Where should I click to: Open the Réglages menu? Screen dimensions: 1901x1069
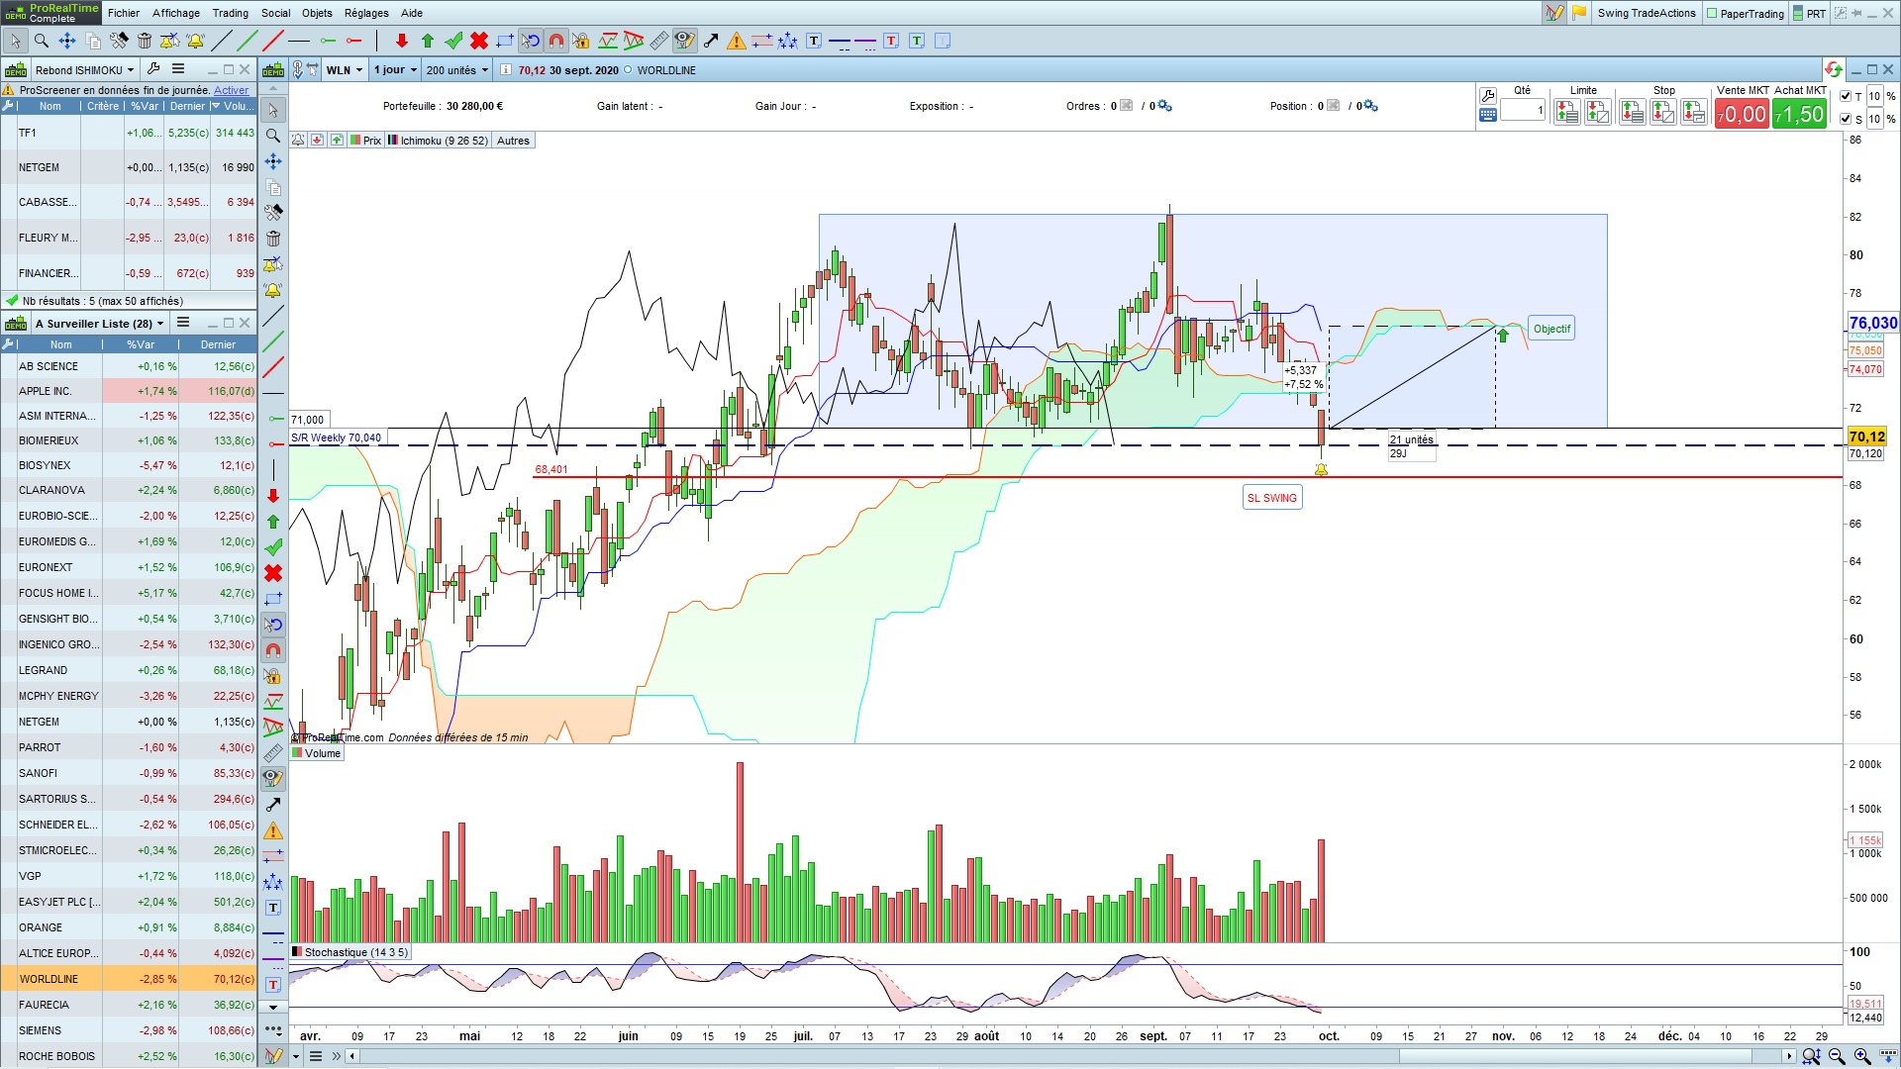(x=366, y=13)
